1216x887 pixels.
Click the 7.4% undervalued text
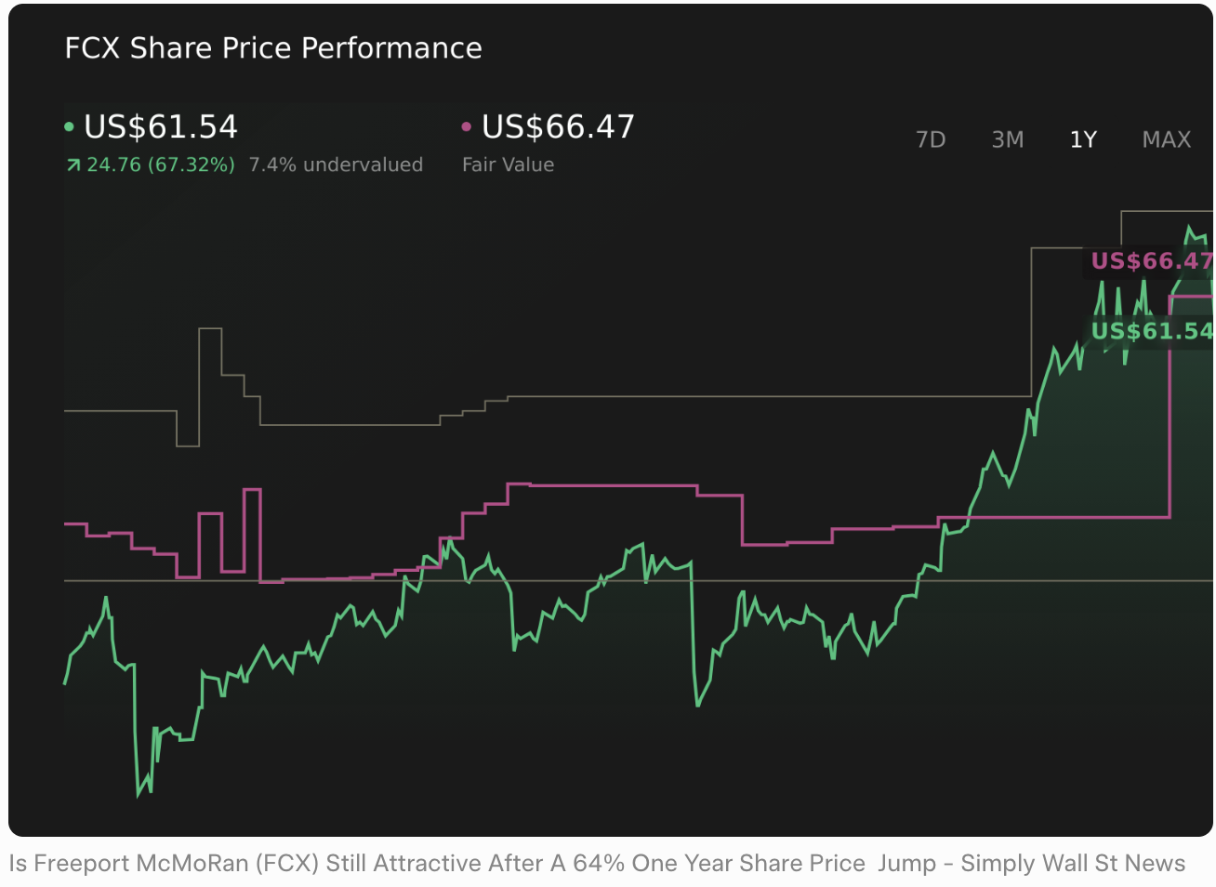pyautogui.click(x=336, y=165)
